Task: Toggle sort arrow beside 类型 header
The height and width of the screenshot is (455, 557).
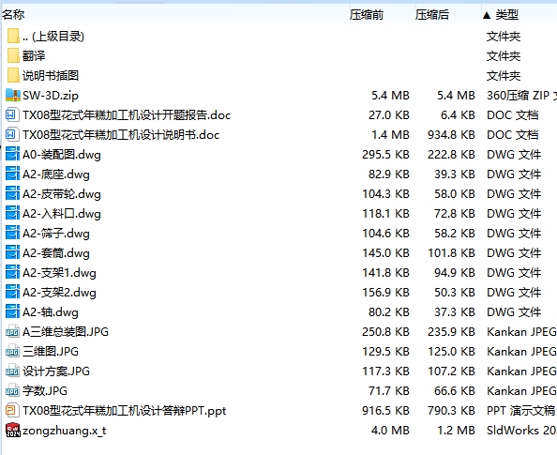Action: pos(487,15)
